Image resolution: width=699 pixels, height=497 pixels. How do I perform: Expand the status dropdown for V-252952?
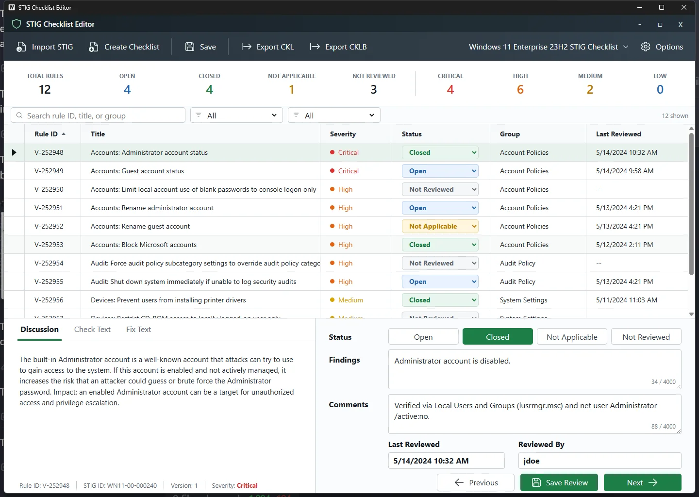440,226
